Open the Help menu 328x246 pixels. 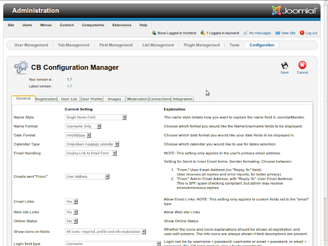[x=143, y=25]
